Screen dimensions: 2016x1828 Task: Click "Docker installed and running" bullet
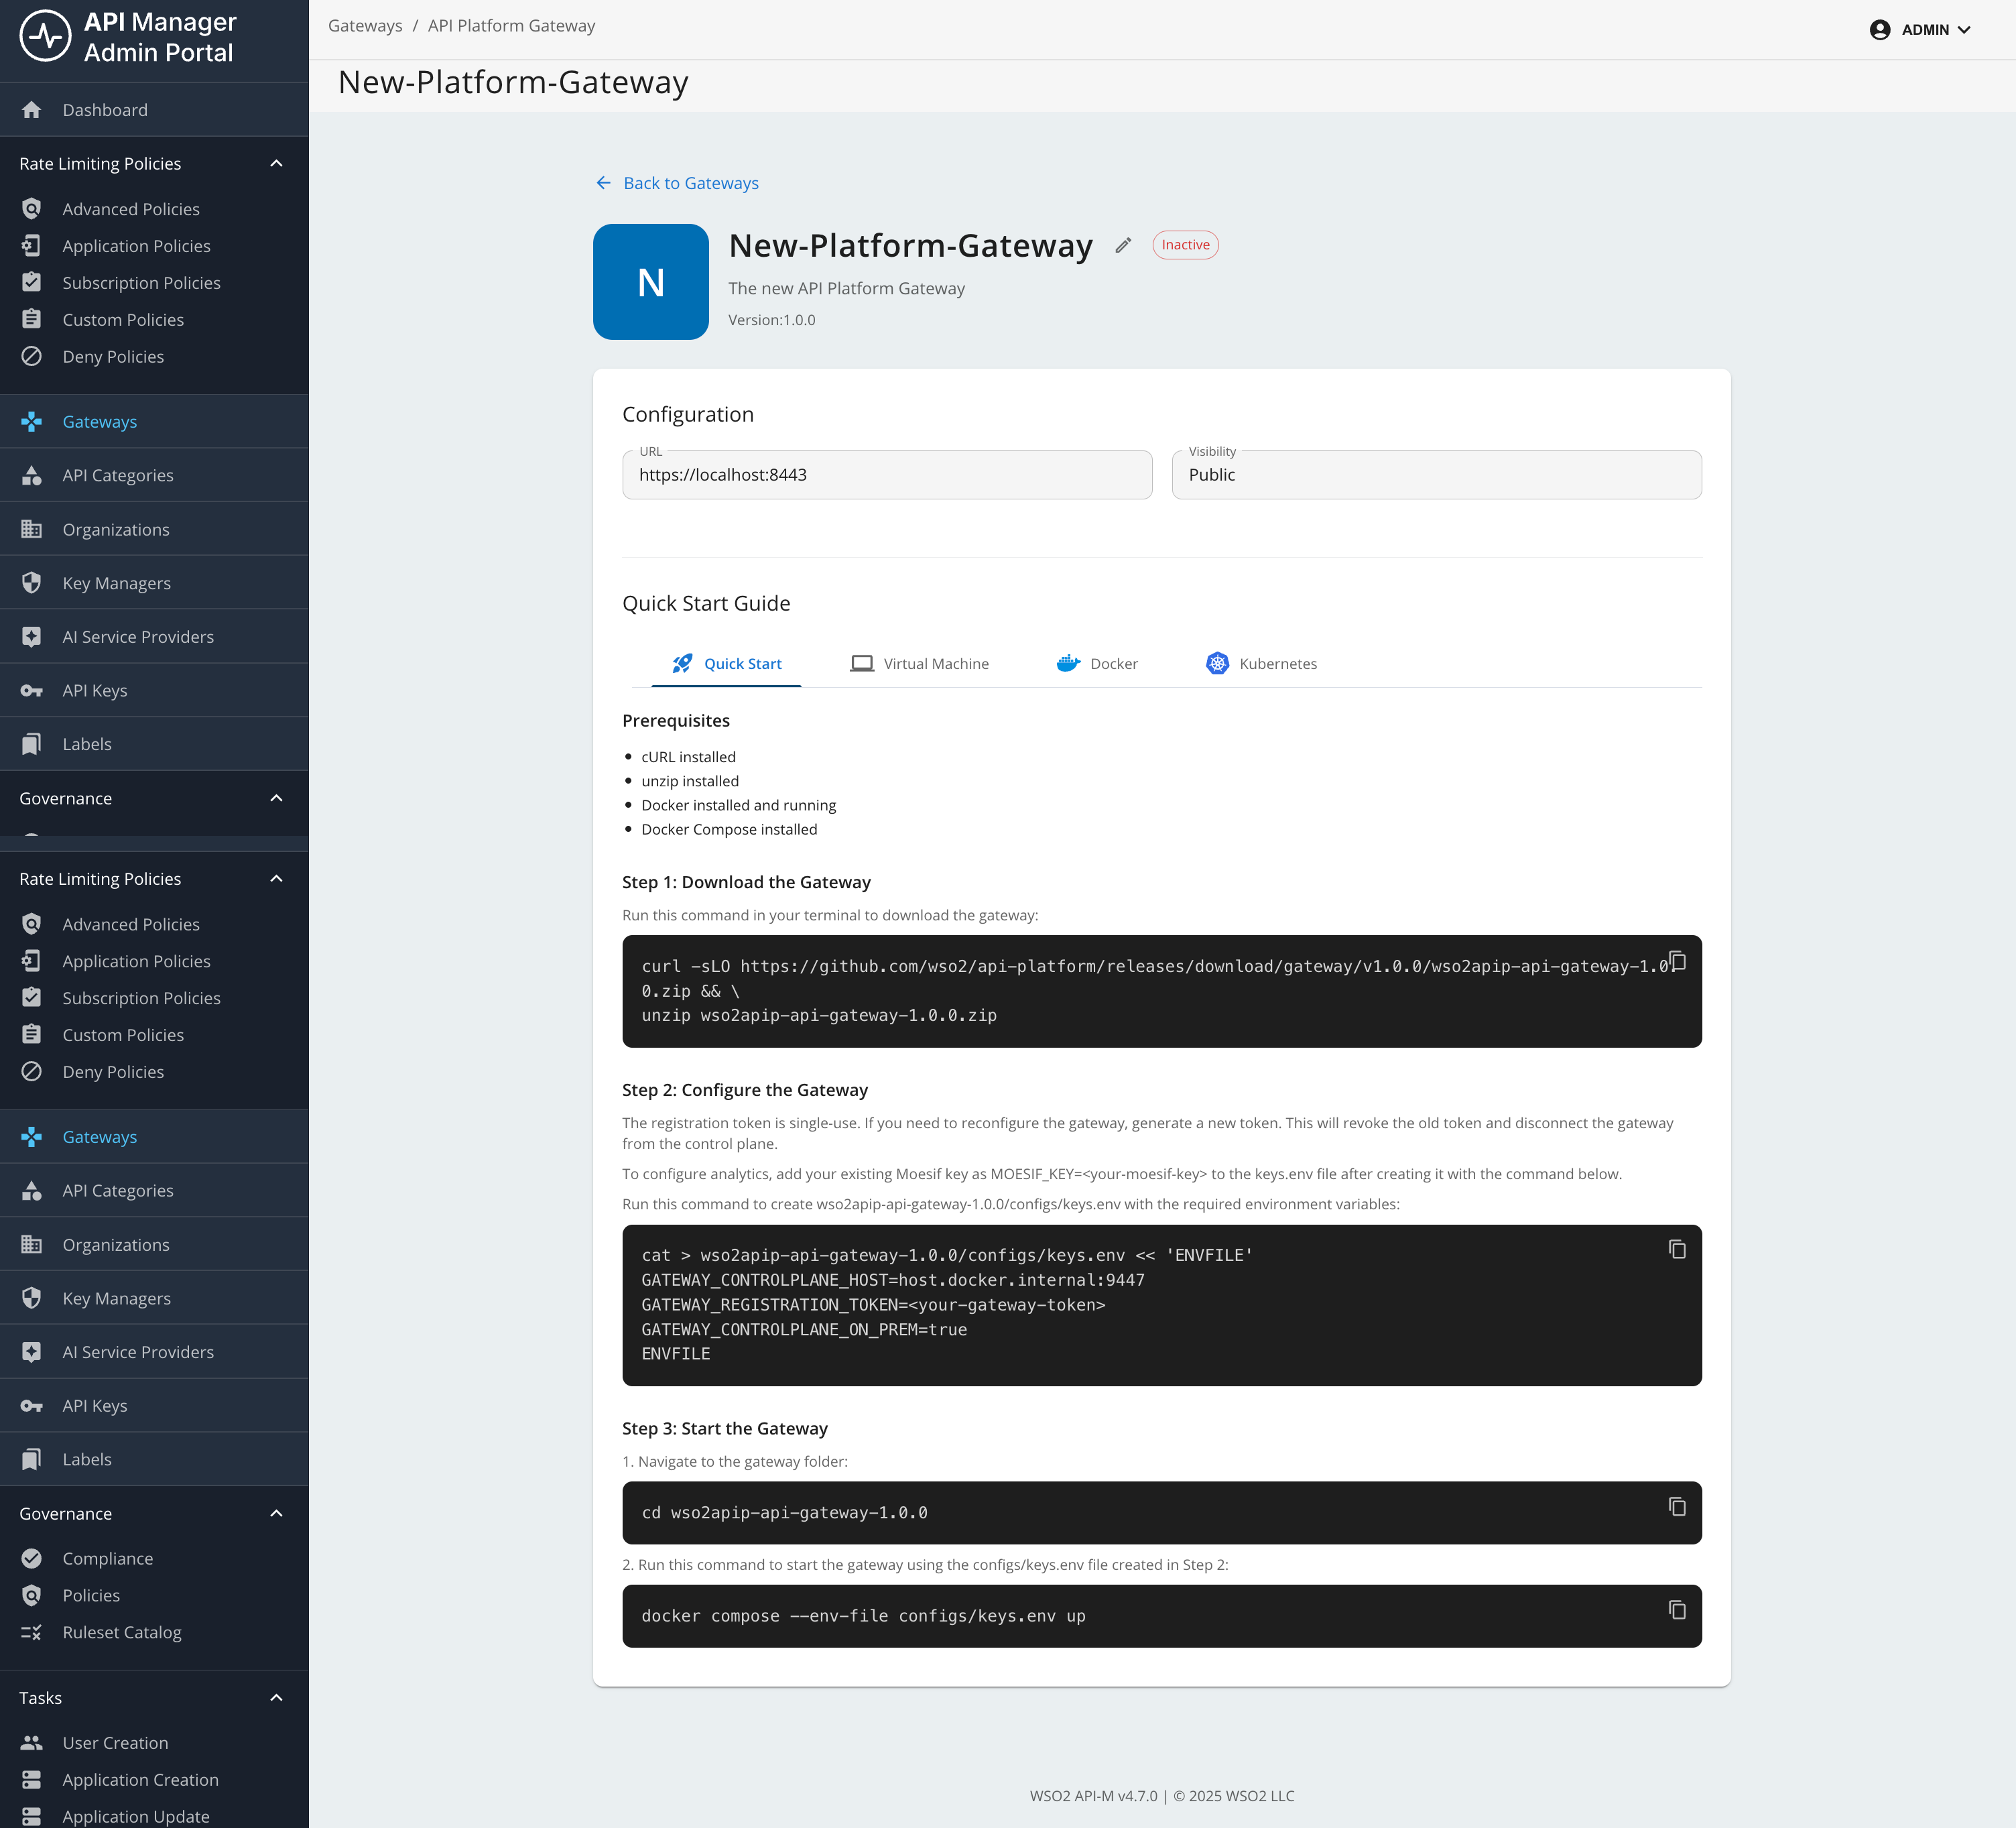pyautogui.click(x=738, y=805)
